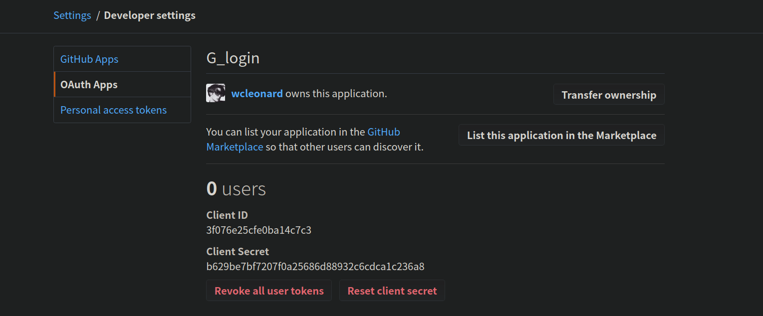Click the Reset client secret button

coord(392,291)
